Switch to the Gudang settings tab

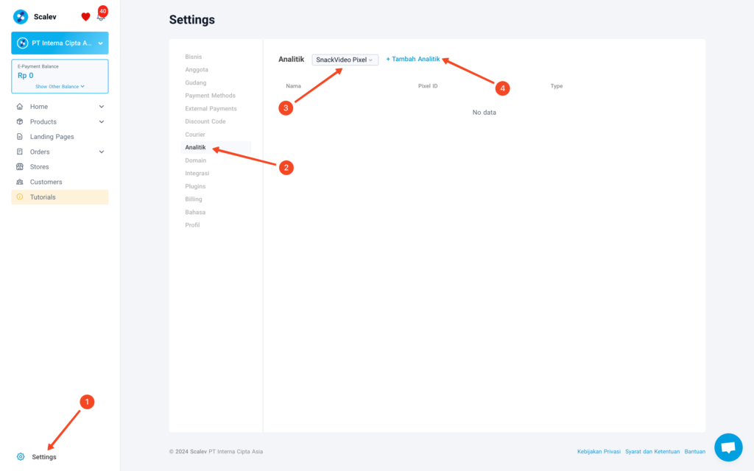click(196, 82)
